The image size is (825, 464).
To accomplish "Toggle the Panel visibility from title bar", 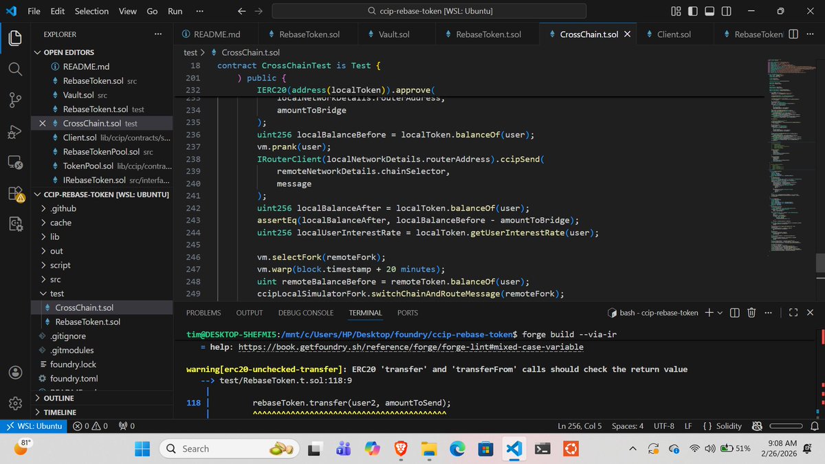I will click(709, 10).
